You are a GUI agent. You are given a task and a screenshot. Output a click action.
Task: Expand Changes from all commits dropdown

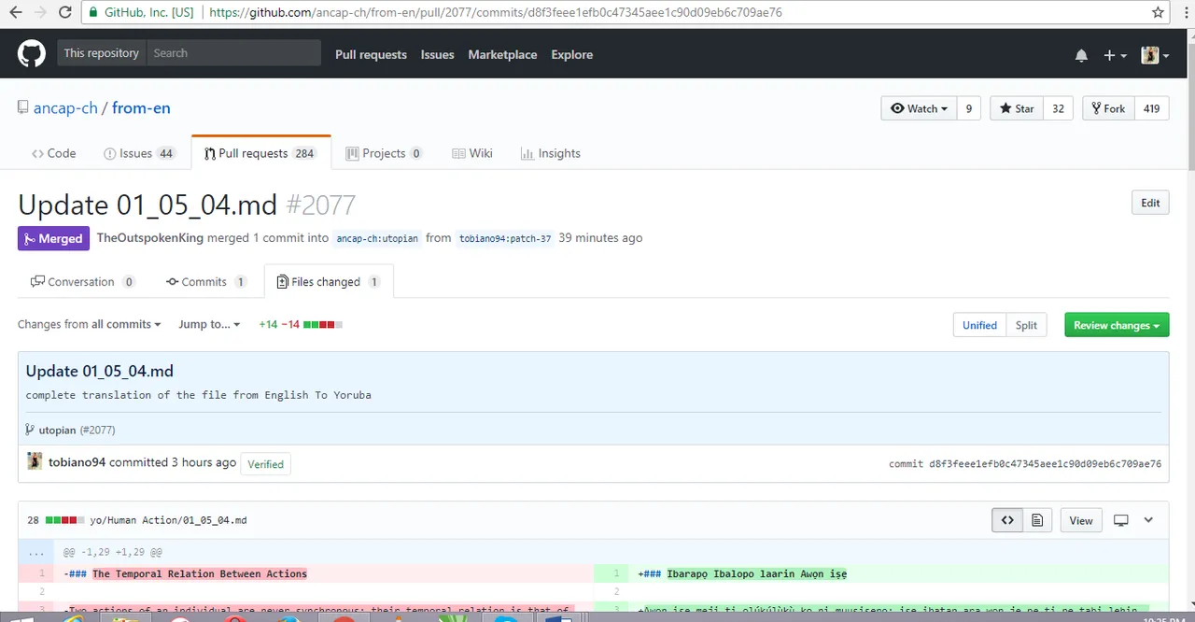tap(89, 324)
